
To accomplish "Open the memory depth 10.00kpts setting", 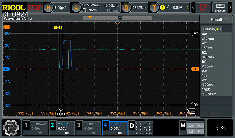I will tap(110, 5).
